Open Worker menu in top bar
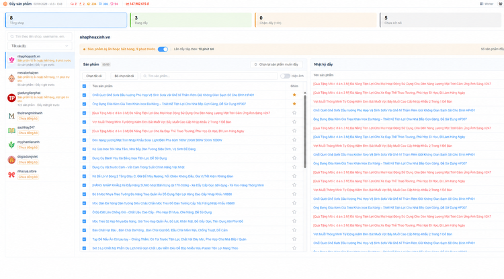Screen dimensions: 504x279 [487, 4]
